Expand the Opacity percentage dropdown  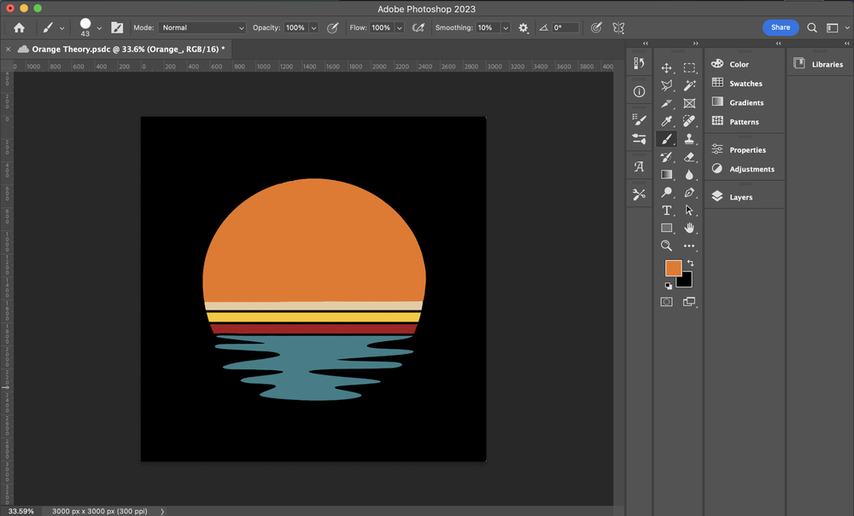[x=313, y=28]
